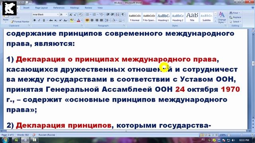Viewport: 255px width, 143px height.
Task: Sort the selected text
Action: tap(118, 15)
